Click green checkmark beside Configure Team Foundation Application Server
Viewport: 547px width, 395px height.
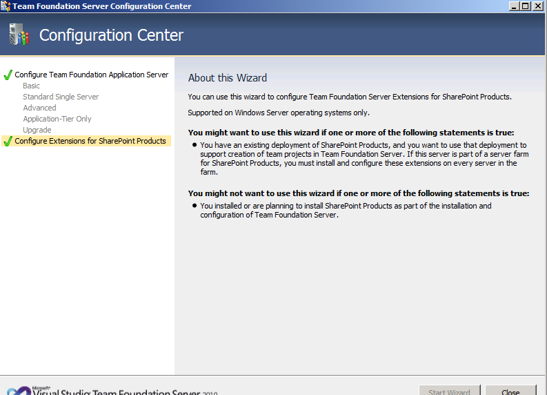click(x=8, y=75)
